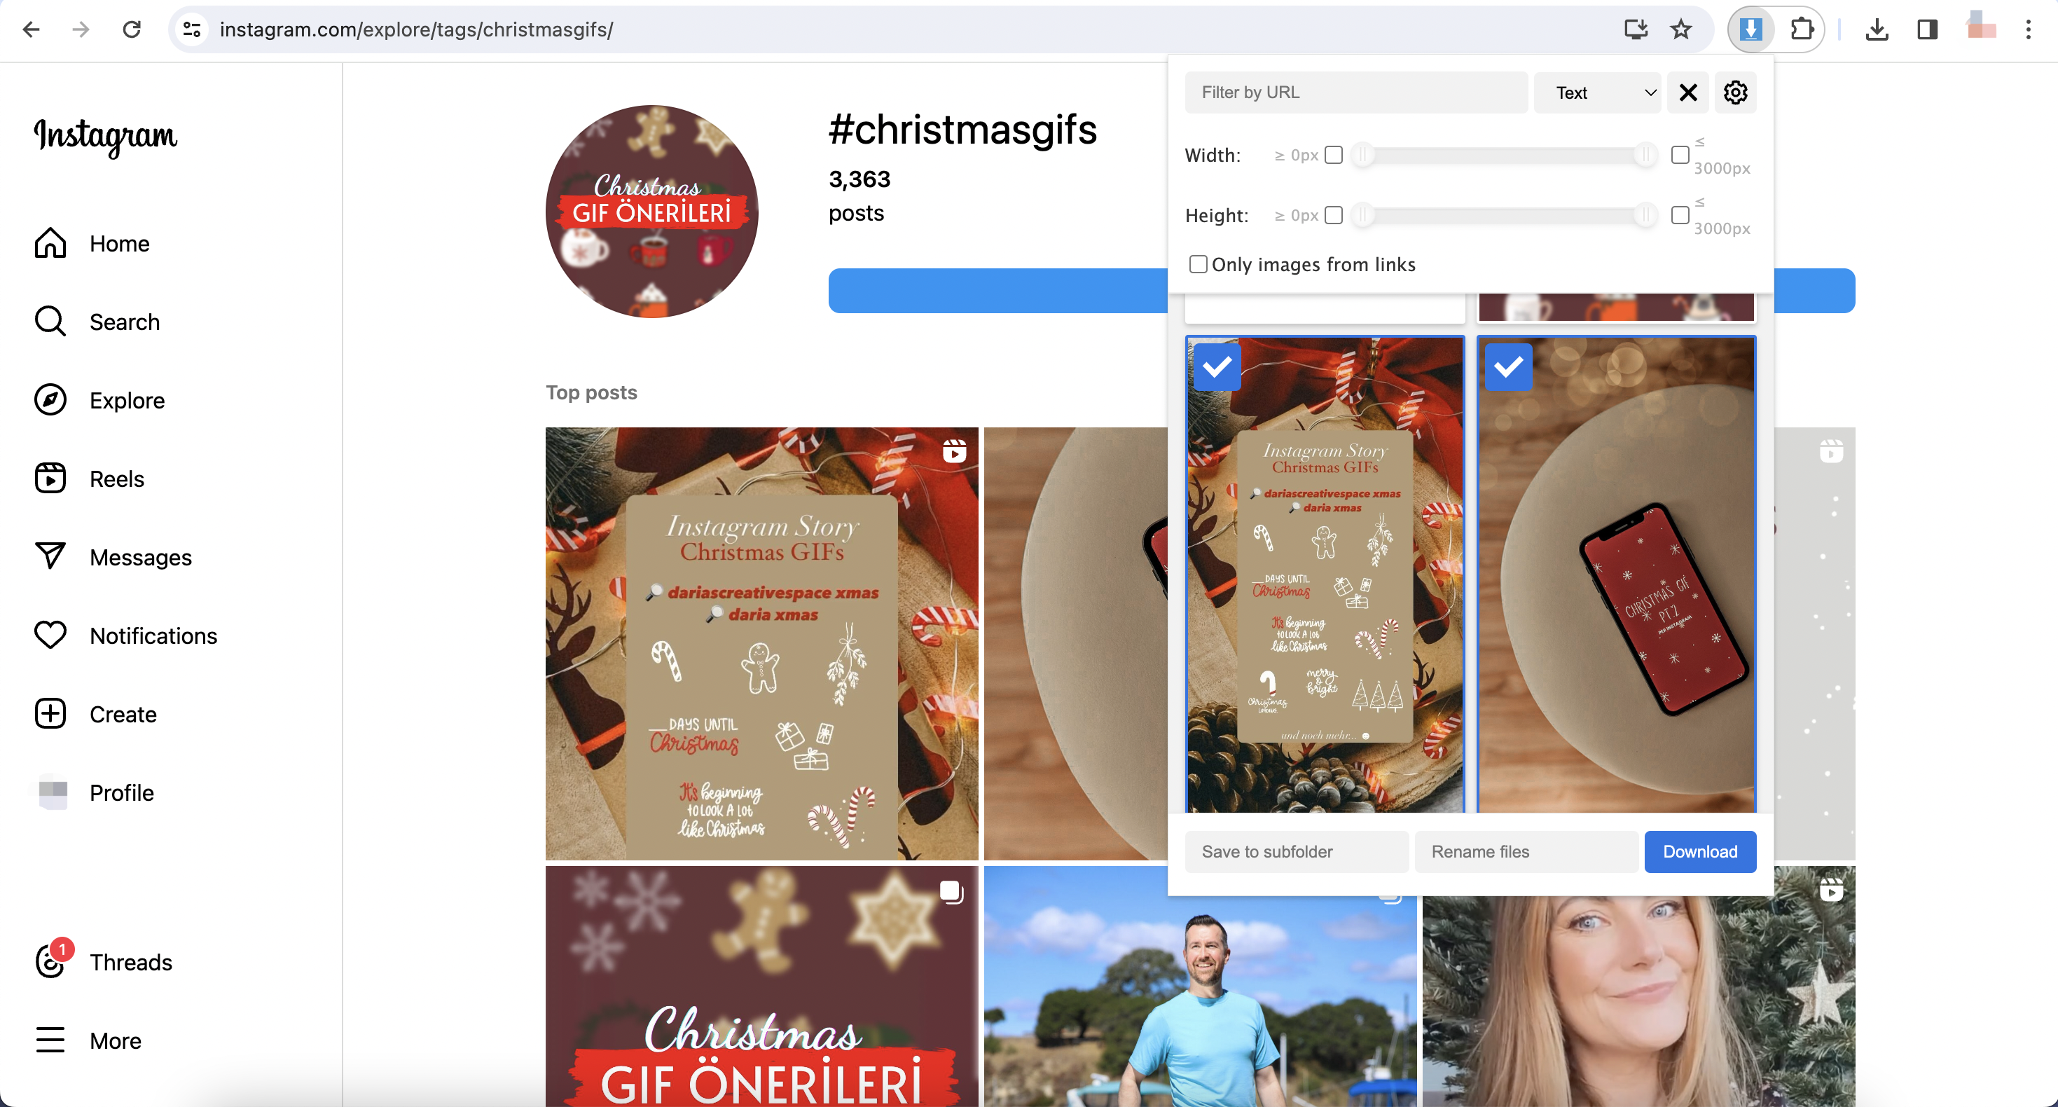The width and height of the screenshot is (2058, 1107).
Task: Click the Download button
Action: (x=1701, y=852)
